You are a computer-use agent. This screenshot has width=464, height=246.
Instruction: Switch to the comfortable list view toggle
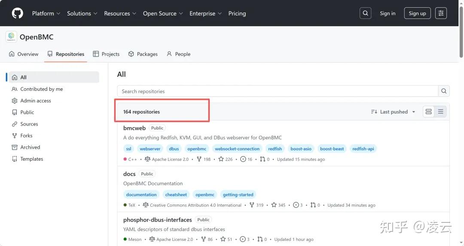tap(428, 111)
